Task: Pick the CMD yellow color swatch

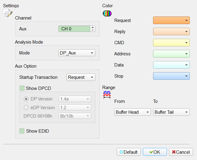Action: click(x=171, y=43)
